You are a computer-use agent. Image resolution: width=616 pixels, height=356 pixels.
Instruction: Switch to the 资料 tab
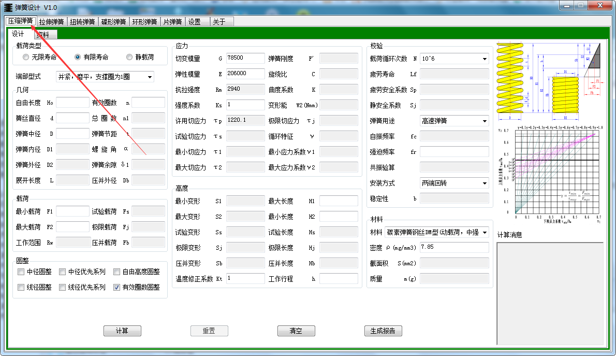coord(45,34)
